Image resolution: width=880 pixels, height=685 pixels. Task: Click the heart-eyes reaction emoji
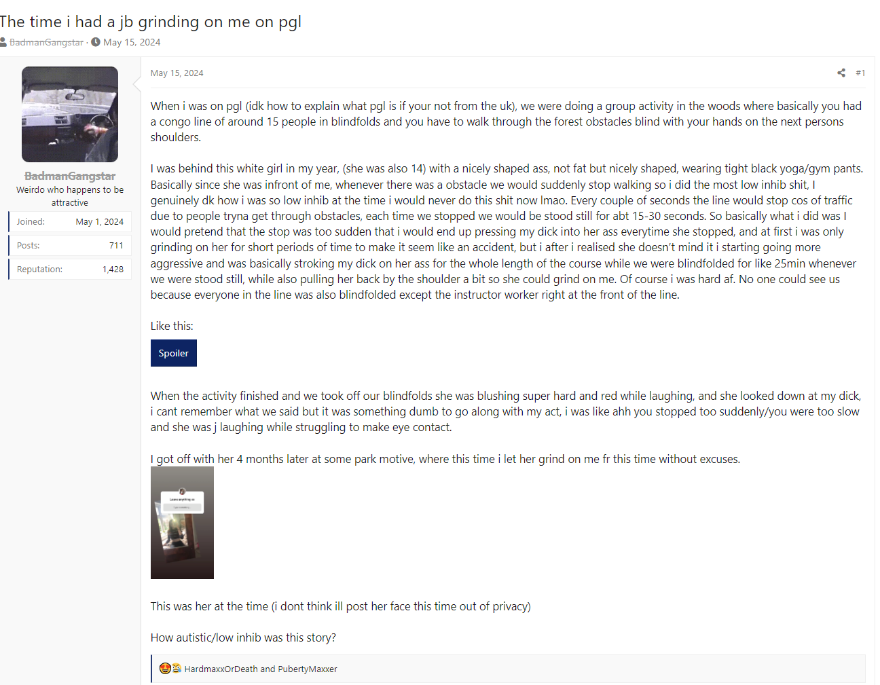[165, 669]
